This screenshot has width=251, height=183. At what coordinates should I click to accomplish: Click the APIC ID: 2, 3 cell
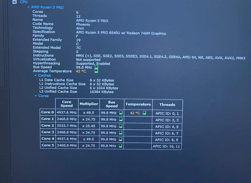point(167,120)
